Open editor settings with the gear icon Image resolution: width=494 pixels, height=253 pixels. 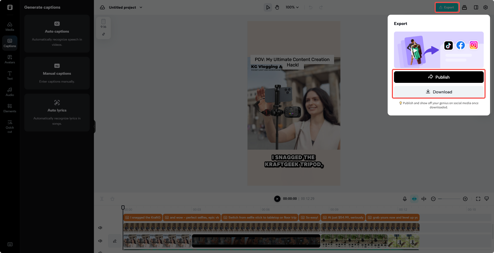[x=486, y=7]
